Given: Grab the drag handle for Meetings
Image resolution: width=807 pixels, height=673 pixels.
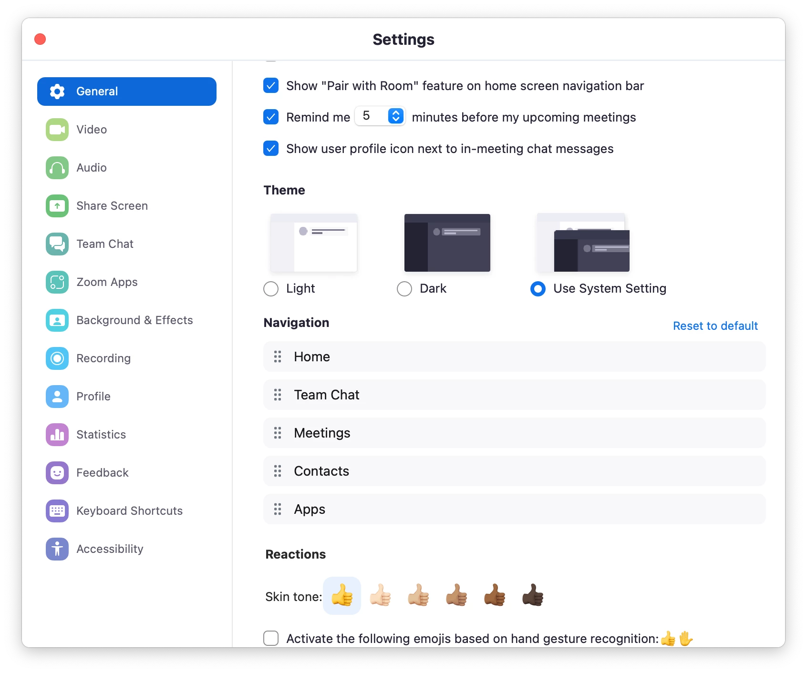Looking at the screenshot, I should (278, 433).
